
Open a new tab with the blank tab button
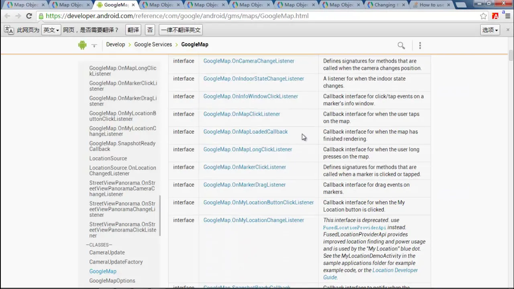461,5
